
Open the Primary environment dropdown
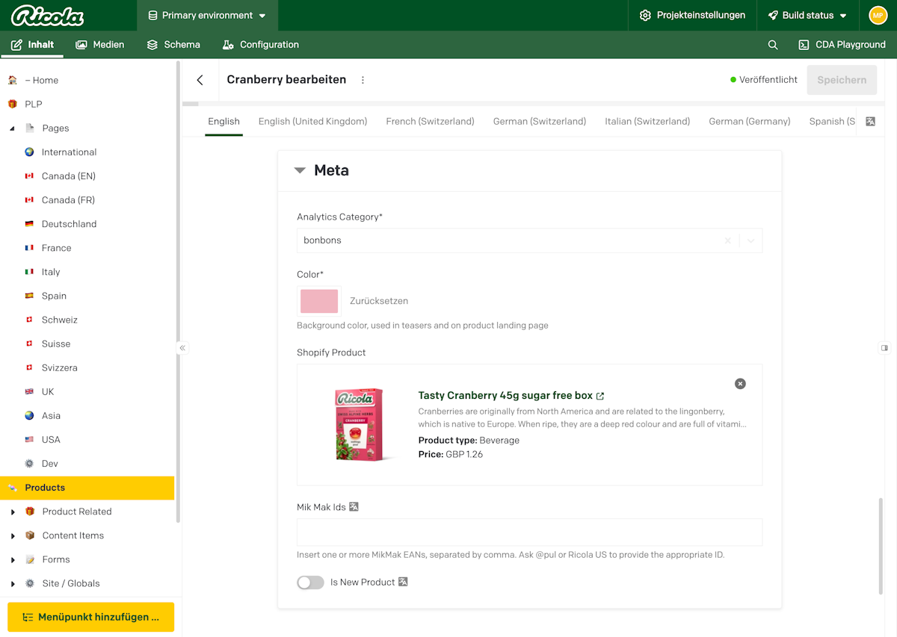(x=207, y=15)
